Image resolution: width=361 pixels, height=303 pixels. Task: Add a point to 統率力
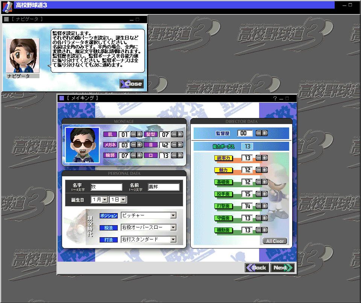click(x=265, y=158)
